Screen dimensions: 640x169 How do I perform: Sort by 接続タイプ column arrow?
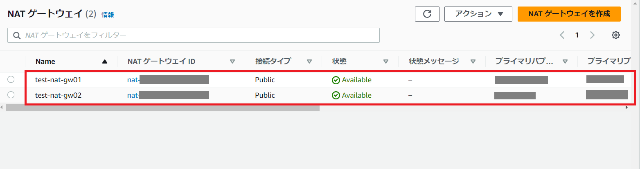(x=309, y=62)
